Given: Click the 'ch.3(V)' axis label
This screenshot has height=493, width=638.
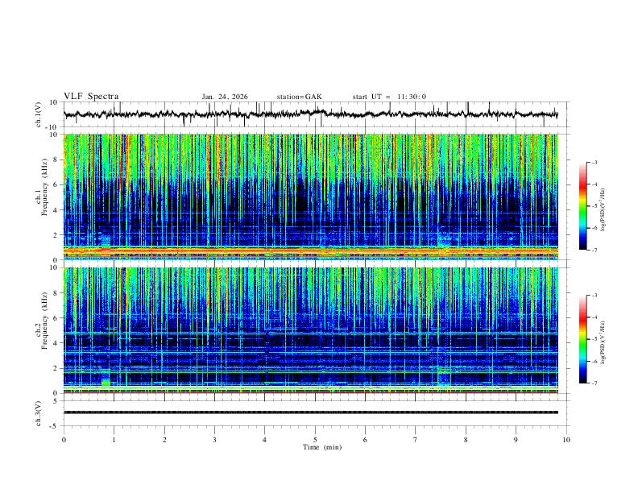Looking at the screenshot, I should (x=39, y=413).
